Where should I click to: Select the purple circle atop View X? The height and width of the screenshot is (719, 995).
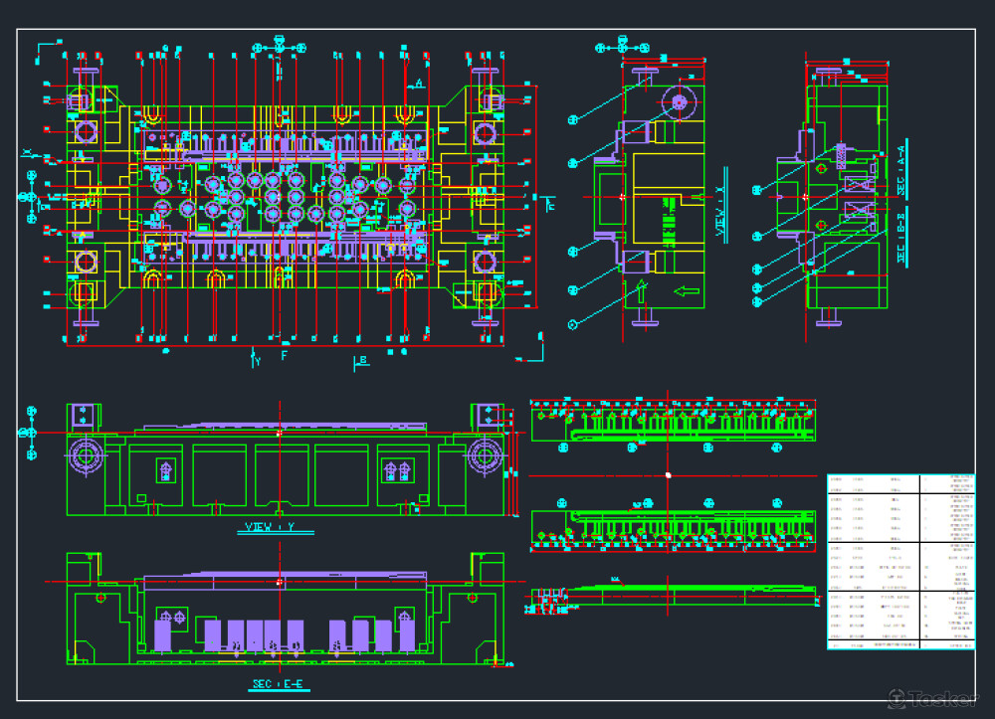point(680,100)
